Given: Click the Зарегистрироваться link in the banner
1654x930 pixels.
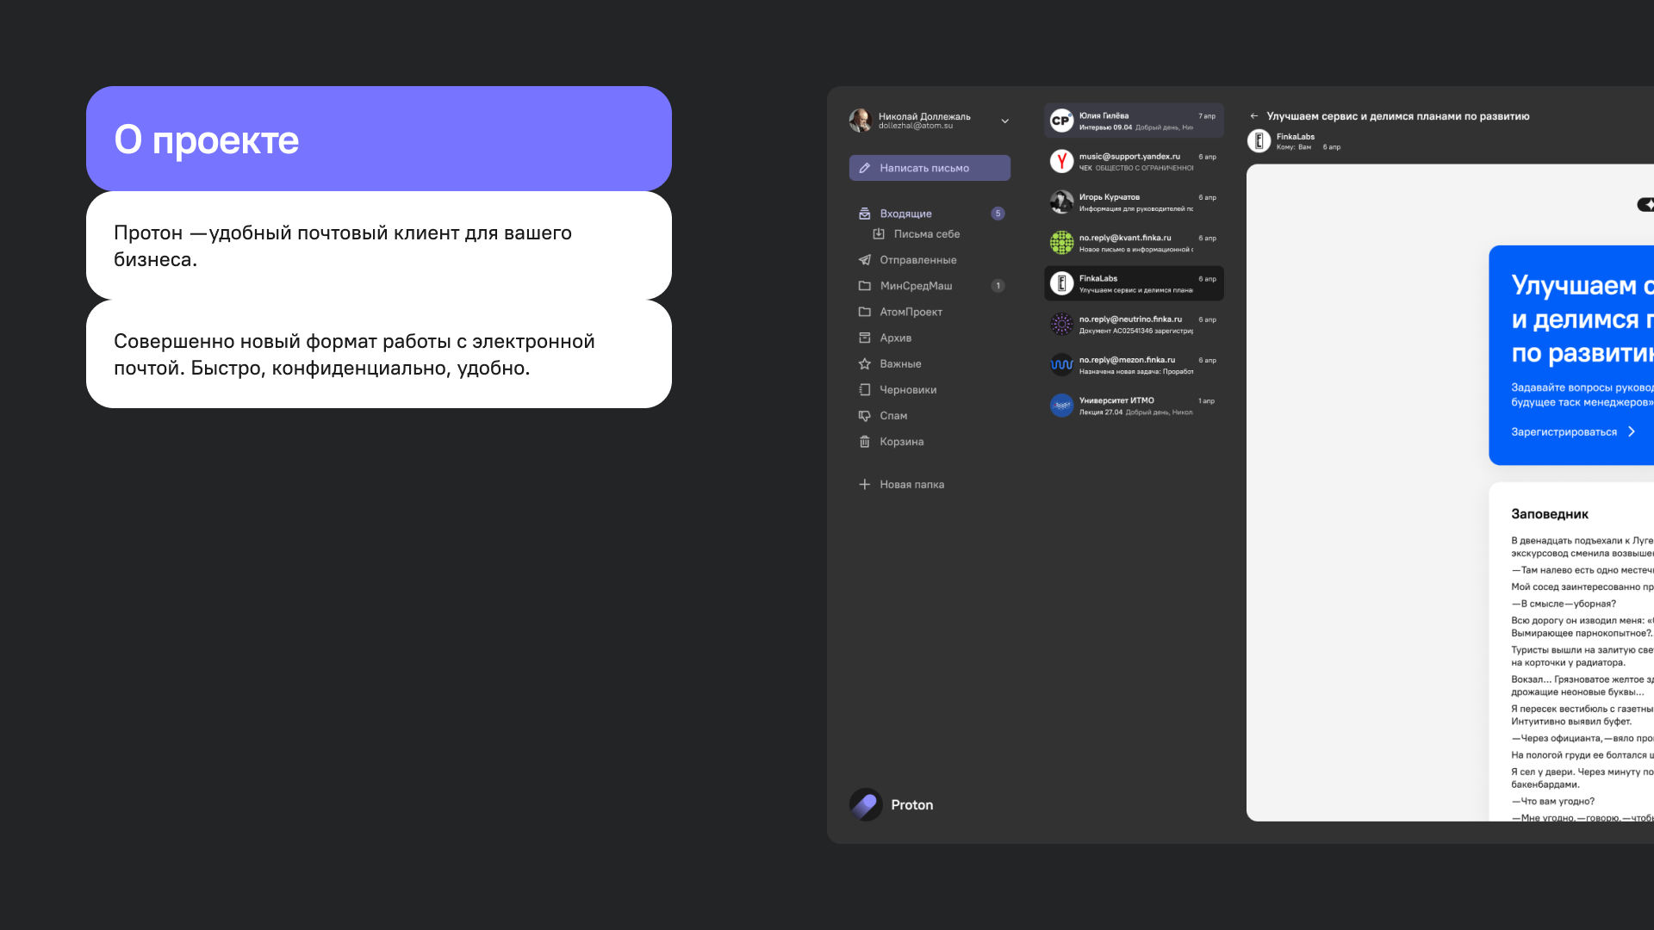Looking at the screenshot, I should pos(1564,431).
